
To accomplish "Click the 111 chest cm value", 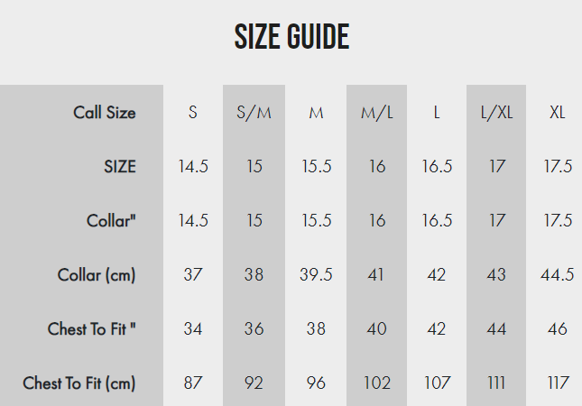I will (496, 383).
